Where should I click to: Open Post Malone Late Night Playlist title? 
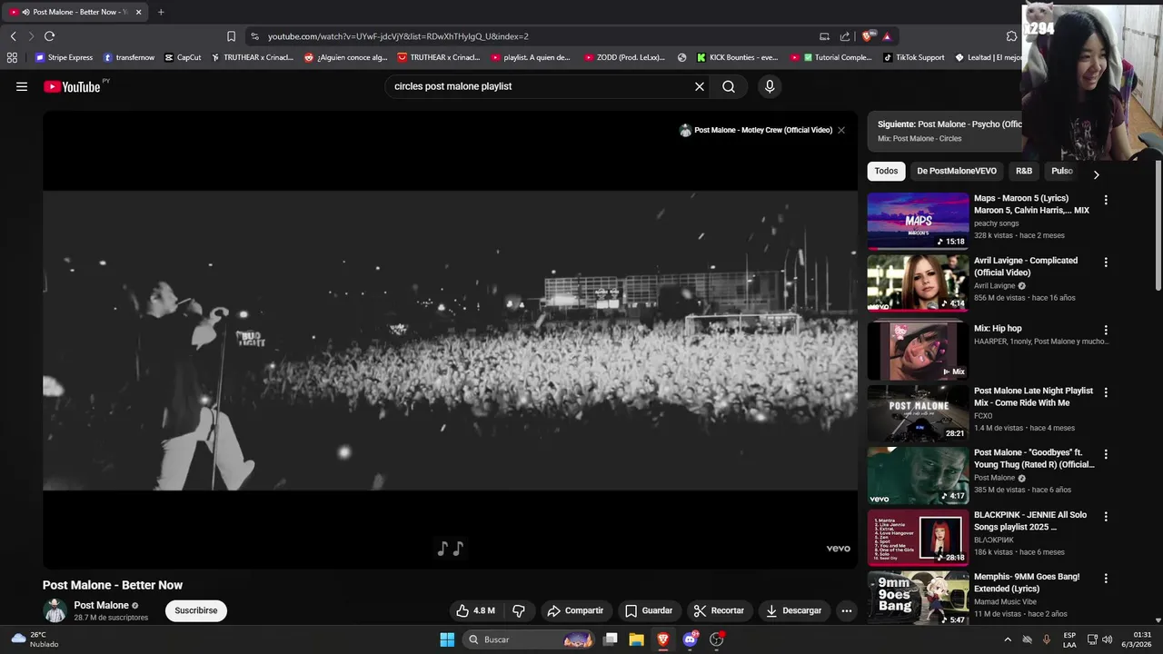(x=1033, y=397)
